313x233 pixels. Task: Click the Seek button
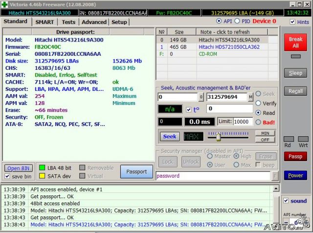click(x=170, y=137)
